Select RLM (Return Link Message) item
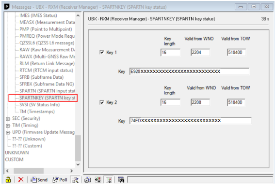275x186 pixels. tap(47, 63)
